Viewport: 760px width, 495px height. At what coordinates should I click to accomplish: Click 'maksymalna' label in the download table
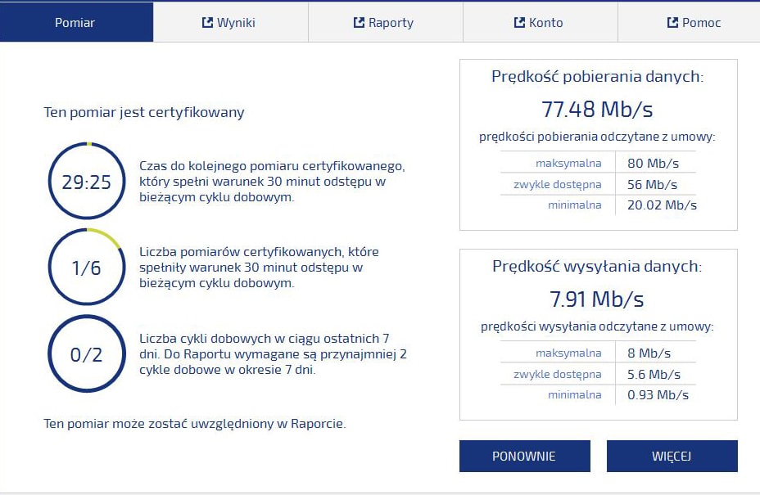point(568,163)
